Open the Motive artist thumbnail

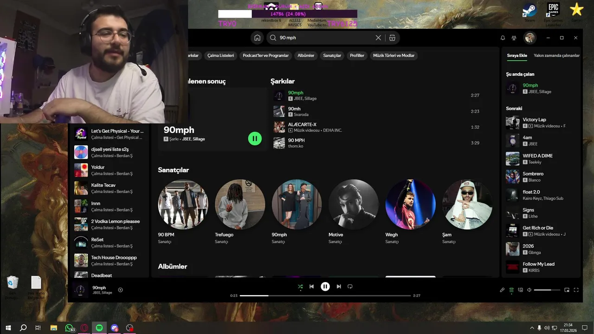(354, 205)
